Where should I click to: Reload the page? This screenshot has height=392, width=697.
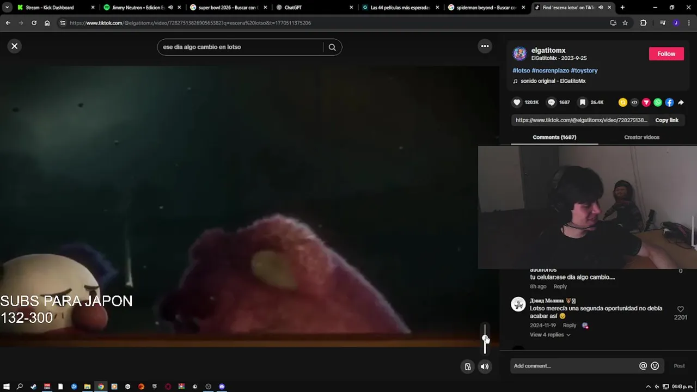point(34,23)
